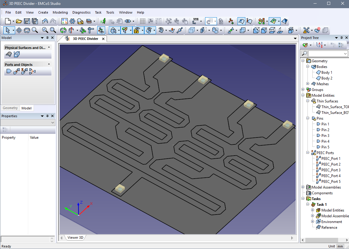Screen dimensions: 349x249
Task: Click the pin port icon in Ports and Objects
Action: click(9, 71)
